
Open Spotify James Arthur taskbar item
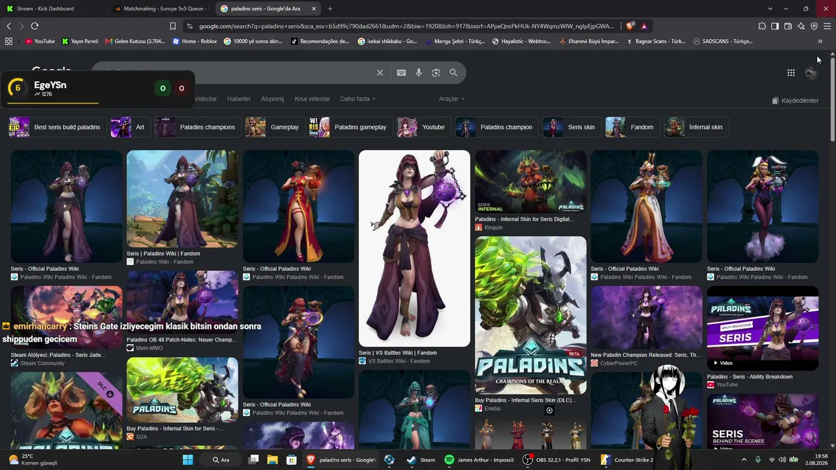tap(479, 460)
